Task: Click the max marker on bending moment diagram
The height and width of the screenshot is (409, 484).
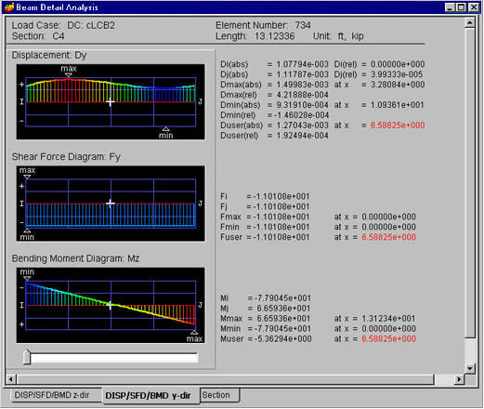Action: click(x=194, y=332)
